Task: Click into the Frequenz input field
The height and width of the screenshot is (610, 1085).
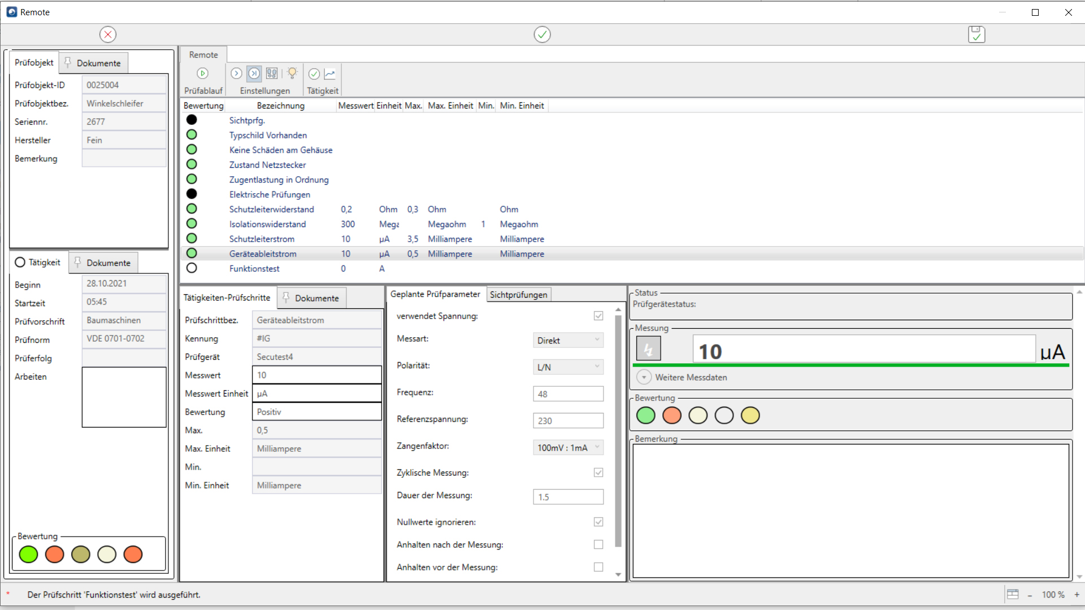Action: click(568, 394)
